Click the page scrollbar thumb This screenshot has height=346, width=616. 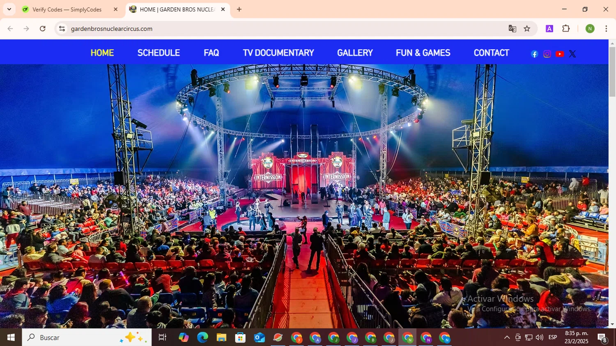coord(612,72)
